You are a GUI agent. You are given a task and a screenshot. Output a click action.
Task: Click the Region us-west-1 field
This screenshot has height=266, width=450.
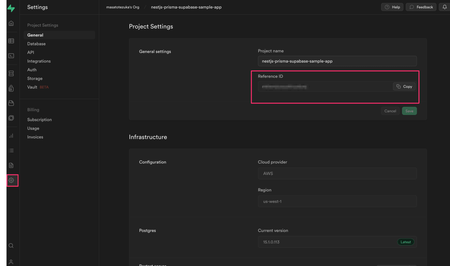[337, 201]
